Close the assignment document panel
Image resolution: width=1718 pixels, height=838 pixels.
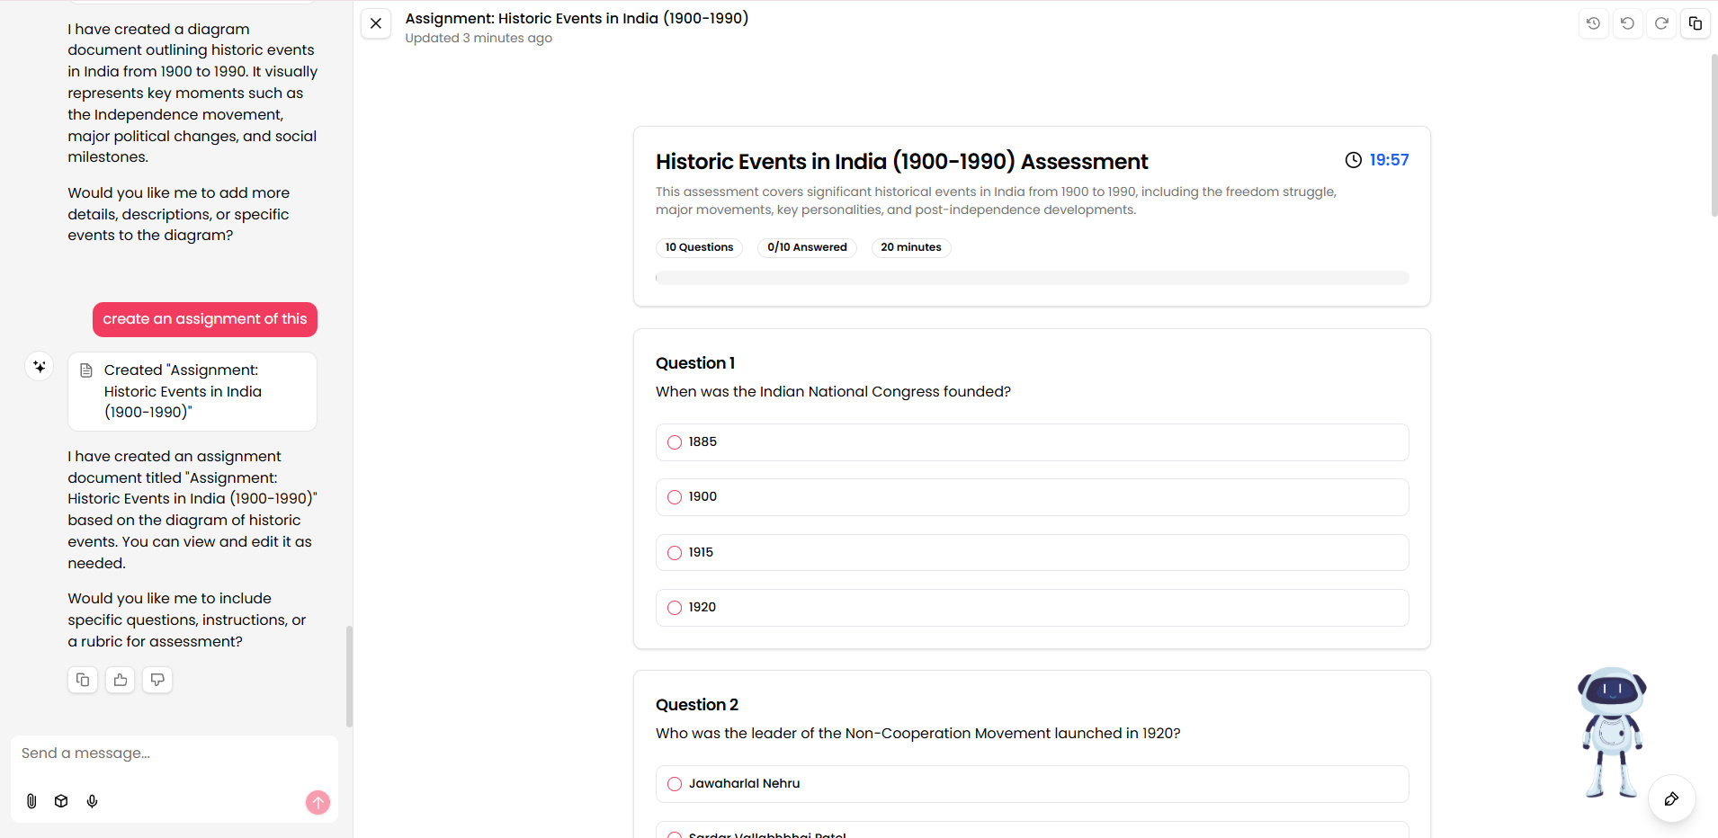(376, 23)
